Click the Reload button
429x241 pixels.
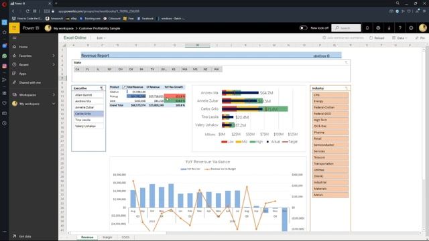coord(377,38)
